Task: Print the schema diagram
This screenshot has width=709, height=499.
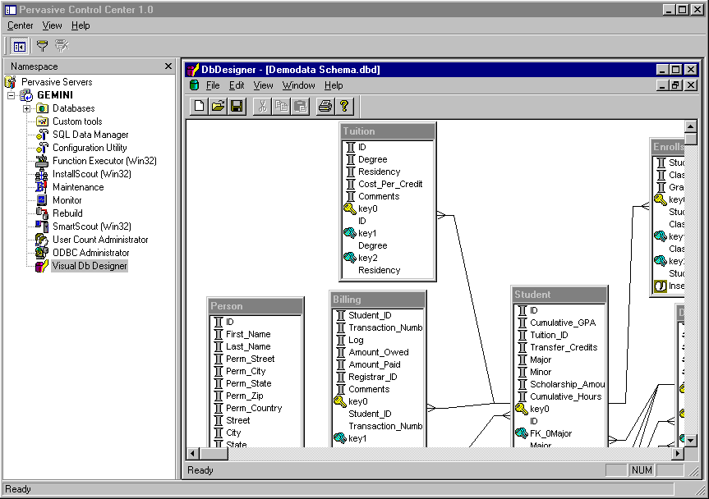Action: (x=325, y=106)
